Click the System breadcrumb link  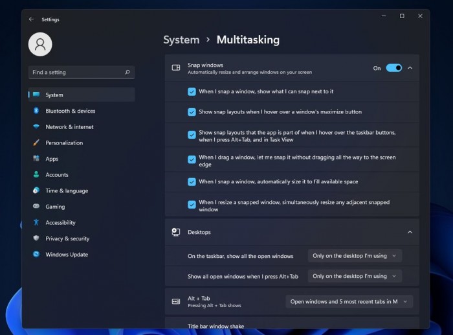point(181,40)
